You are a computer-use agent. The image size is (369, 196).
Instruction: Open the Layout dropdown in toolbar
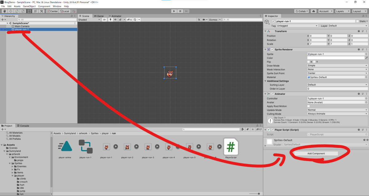coord(359,11)
